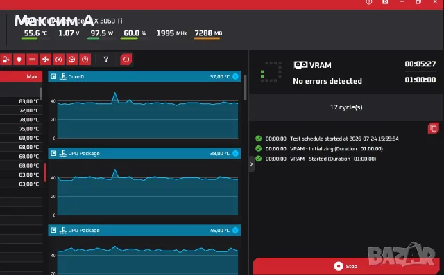Click the graphs panel vertical scrollbar
This screenshot has height=275, width=444.
tap(245, 87)
